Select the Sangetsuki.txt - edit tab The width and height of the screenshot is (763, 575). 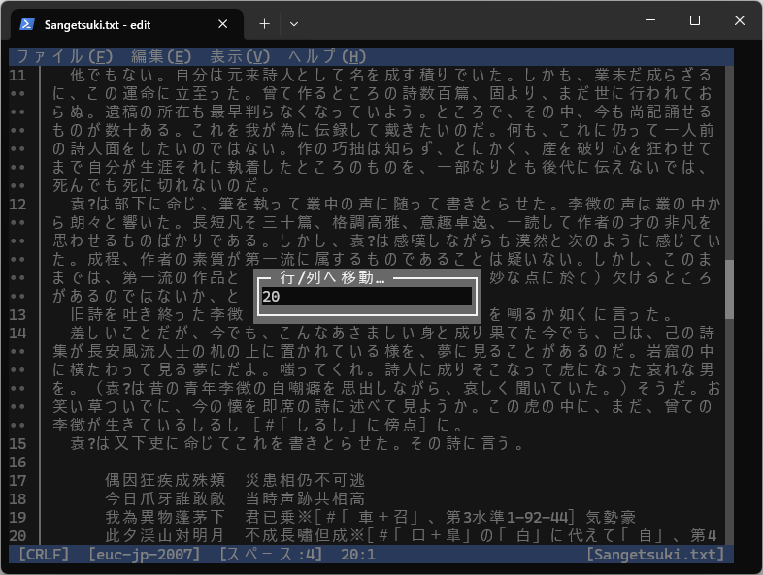[x=126, y=25]
